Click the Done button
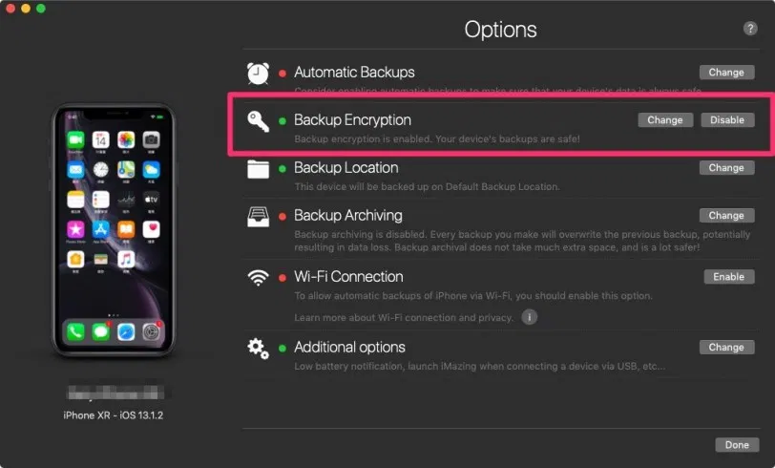The width and height of the screenshot is (775, 468). coord(737,445)
